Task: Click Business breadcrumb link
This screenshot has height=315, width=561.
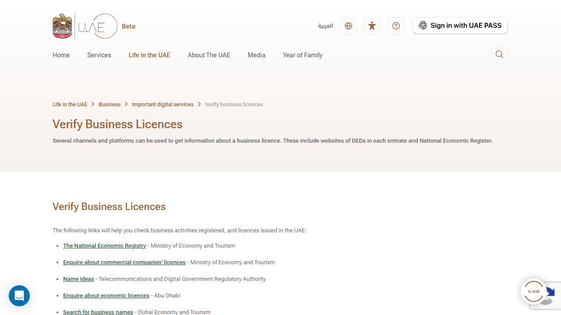Action: click(110, 105)
